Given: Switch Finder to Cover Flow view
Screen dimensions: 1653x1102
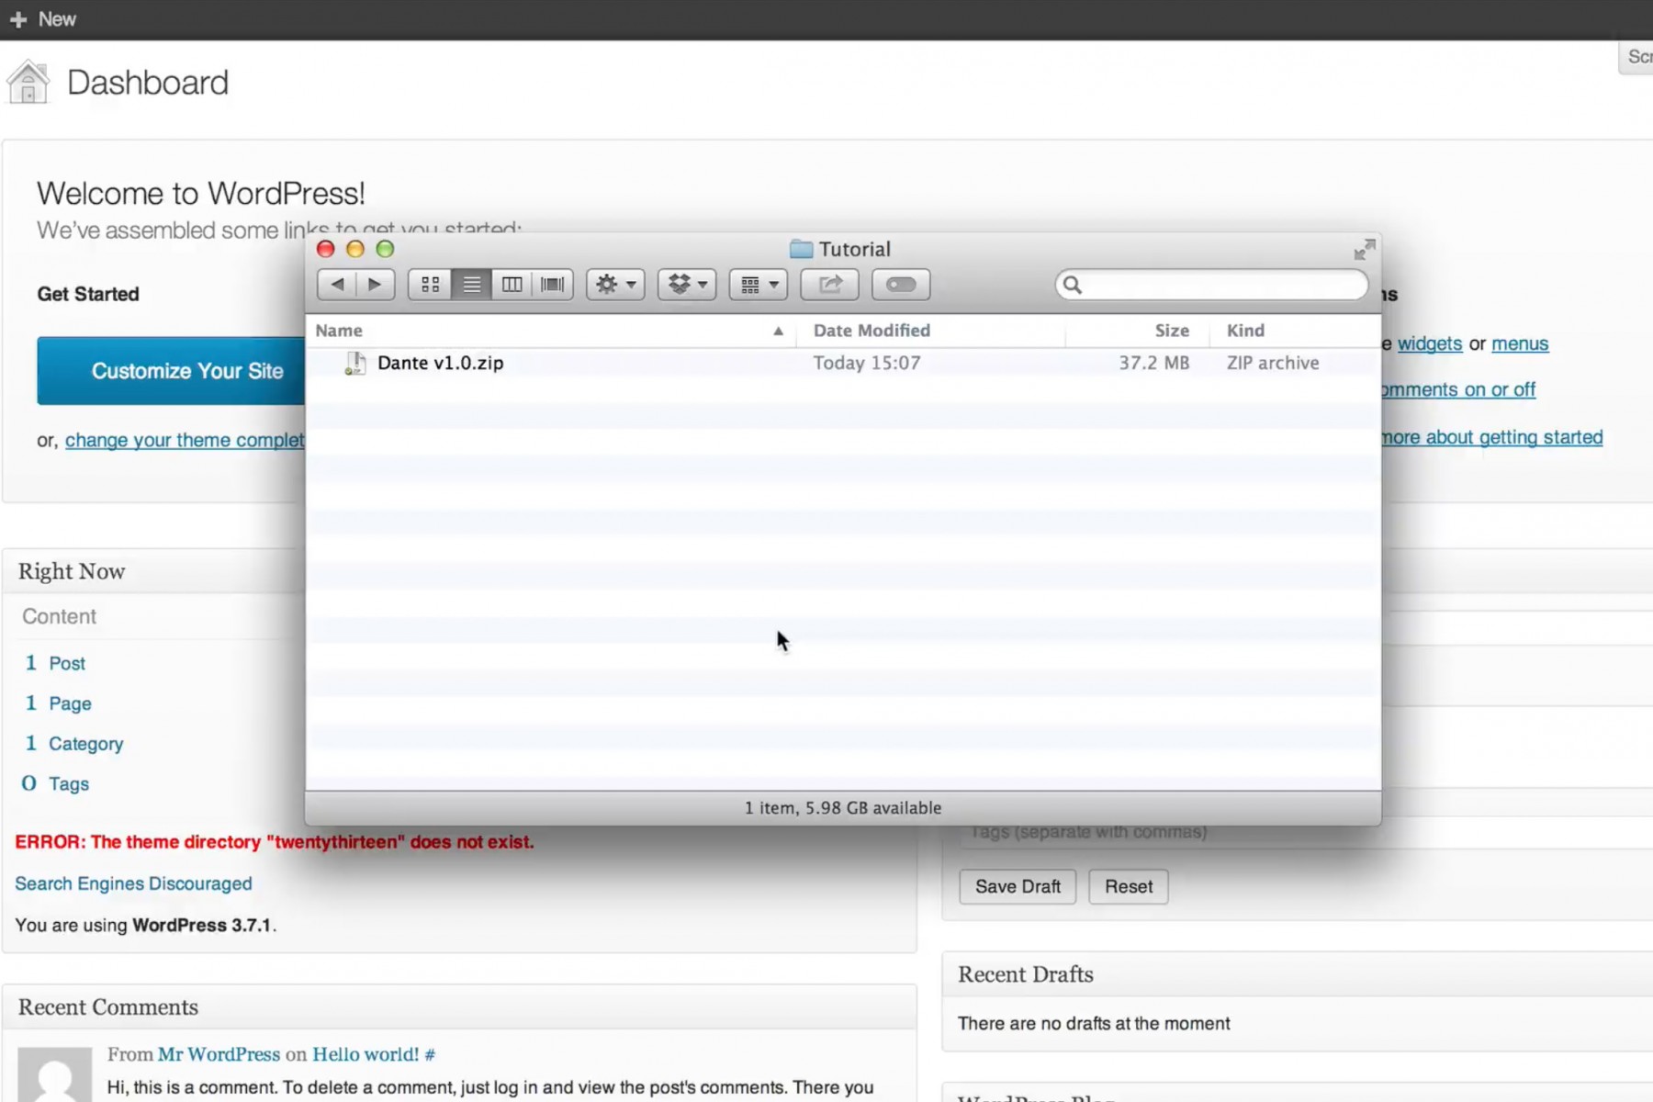Looking at the screenshot, I should [553, 285].
